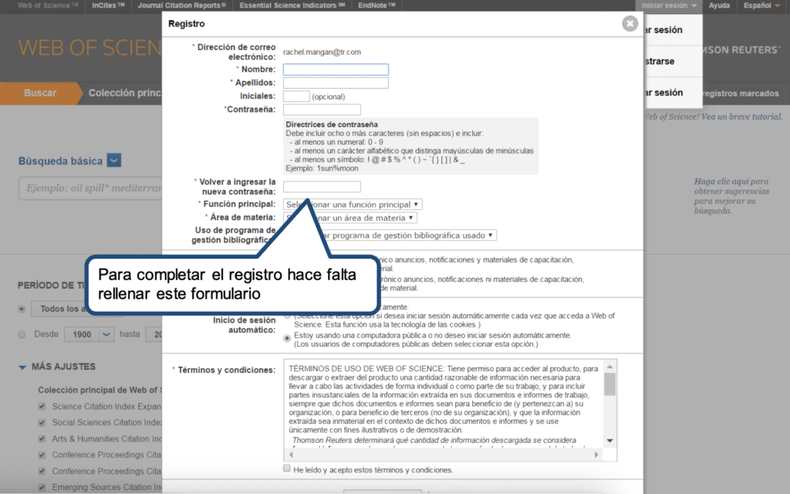Click into the Nombre field
The height and width of the screenshot is (494, 790).
(x=336, y=69)
